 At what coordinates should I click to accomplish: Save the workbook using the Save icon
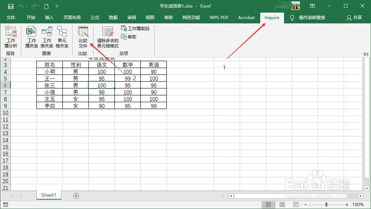(x=11, y=6)
